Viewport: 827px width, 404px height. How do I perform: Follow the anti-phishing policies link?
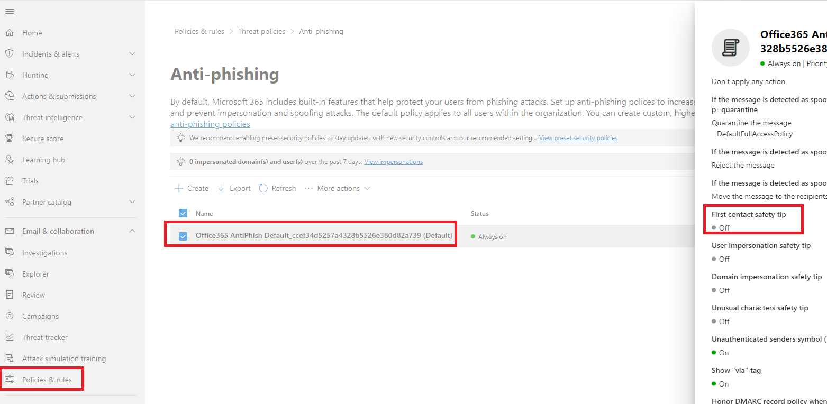(x=210, y=124)
